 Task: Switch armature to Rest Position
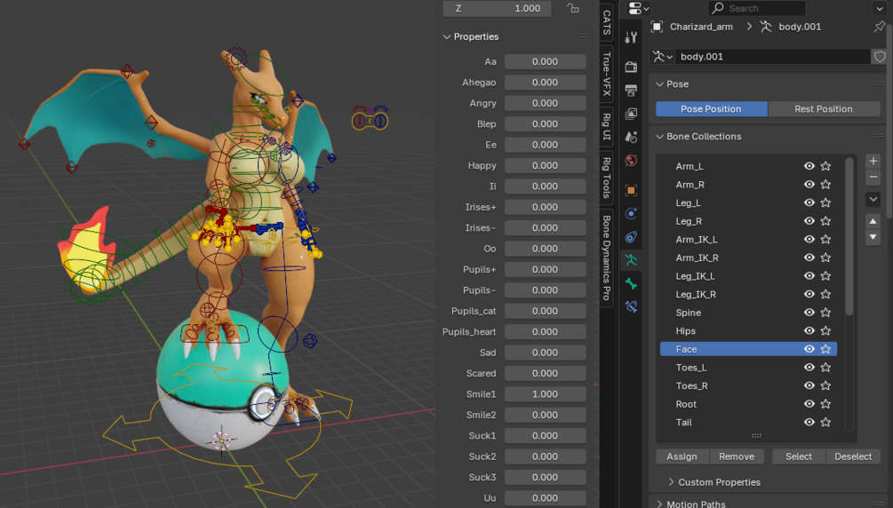pyautogui.click(x=824, y=108)
